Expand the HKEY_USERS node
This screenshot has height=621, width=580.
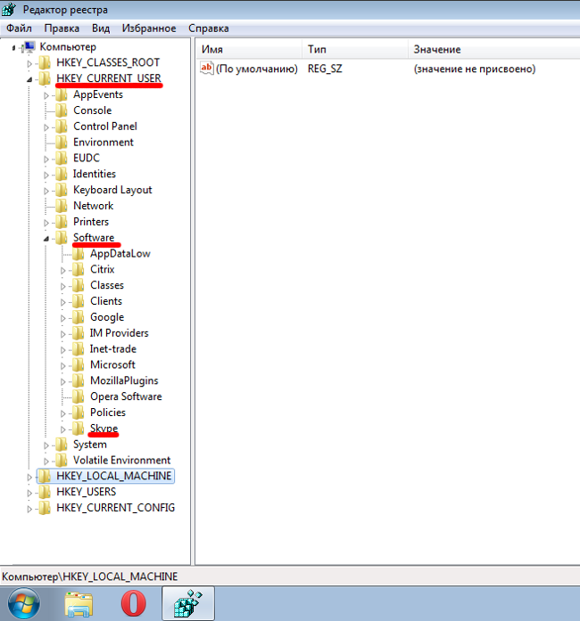pyautogui.click(x=29, y=493)
